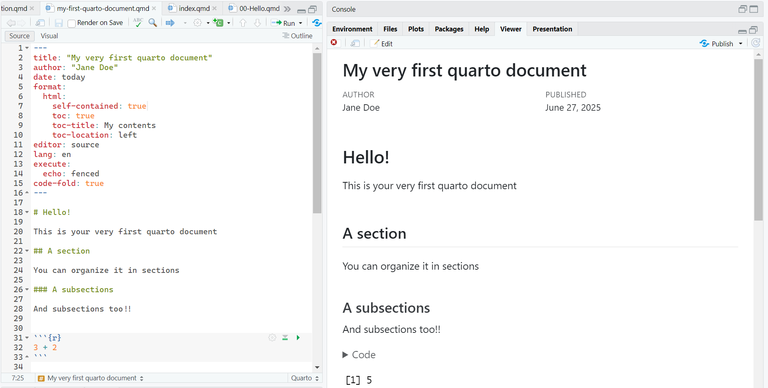Viewport: 768px width, 388px height.
Task: Run current chunk green play button
Action: [x=298, y=338]
